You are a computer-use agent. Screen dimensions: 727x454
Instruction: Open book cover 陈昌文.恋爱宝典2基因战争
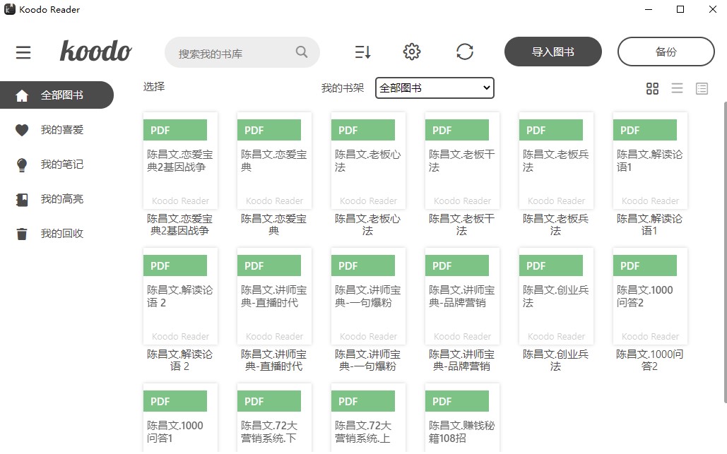[180, 161]
